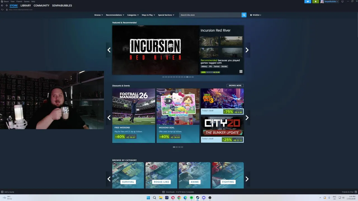The height and width of the screenshot is (201, 358).
Task: Expand the Browse dropdown
Action: [x=98, y=15]
